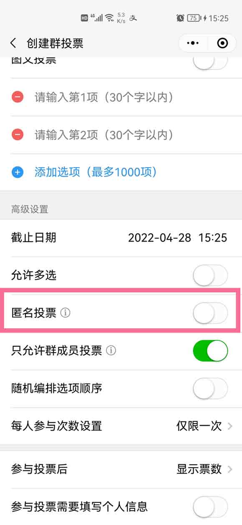The height and width of the screenshot is (525, 242).
Task: Disable 只允许群成员投票 switch
Action: (211, 351)
